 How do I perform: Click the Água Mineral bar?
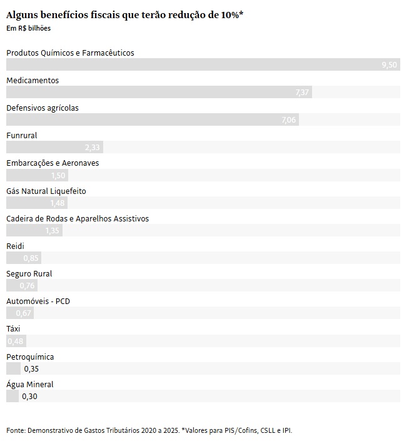click(x=13, y=396)
